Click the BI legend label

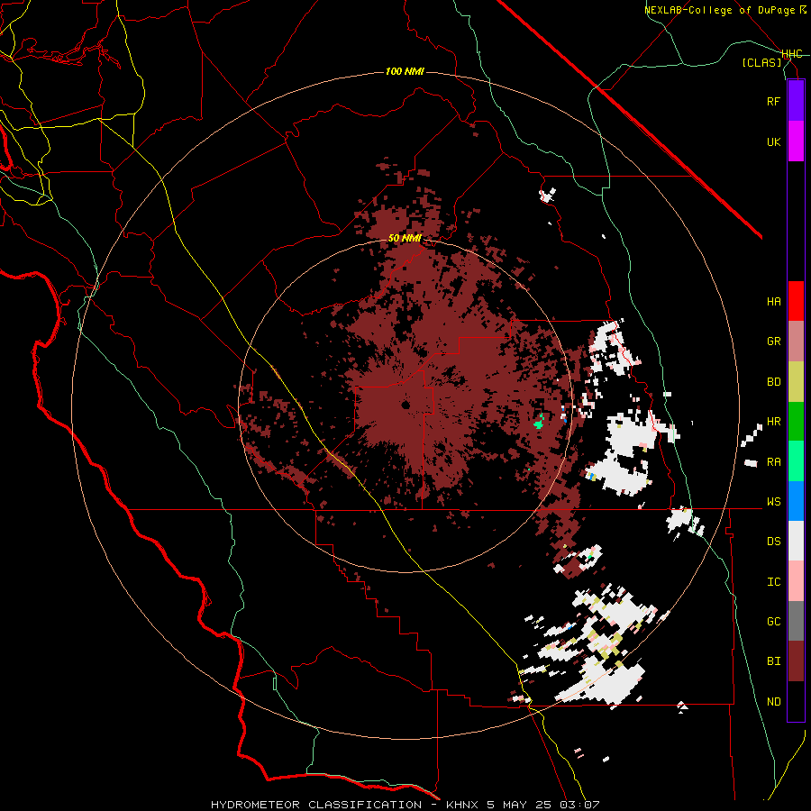point(773,661)
